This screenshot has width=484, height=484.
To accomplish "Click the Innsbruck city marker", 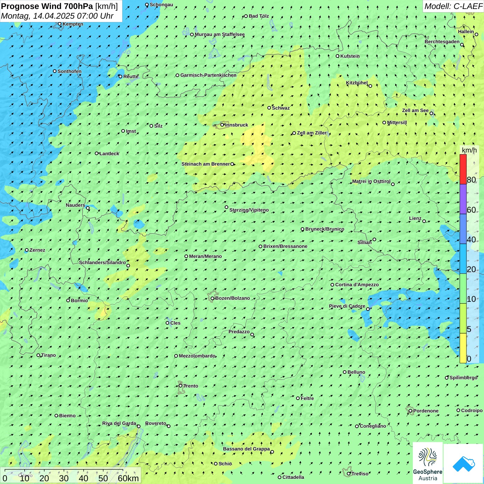I will point(222,125).
